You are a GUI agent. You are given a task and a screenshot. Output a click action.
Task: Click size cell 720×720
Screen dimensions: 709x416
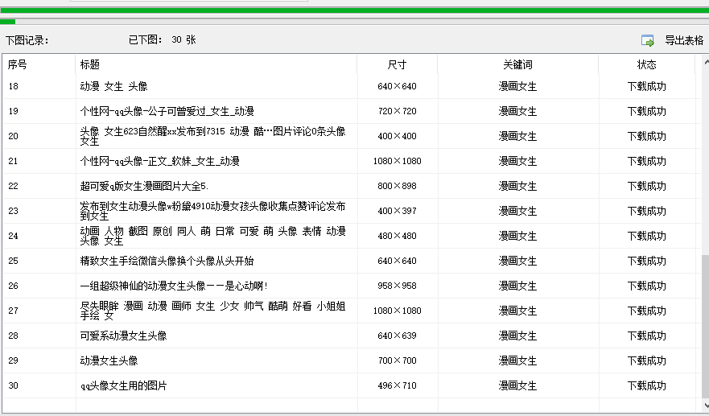tap(397, 111)
